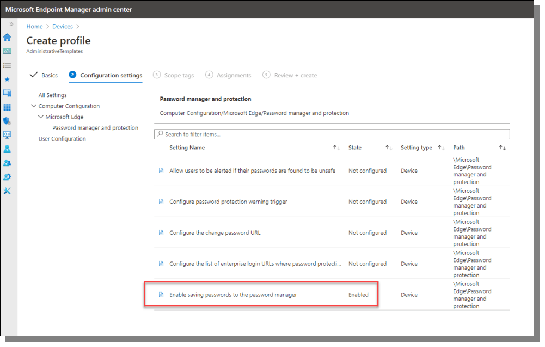The width and height of the screenshot is (545, 347).
Task: Click the Computer Configuration/Microsoft Edge path text
Action: coord(254,113)
